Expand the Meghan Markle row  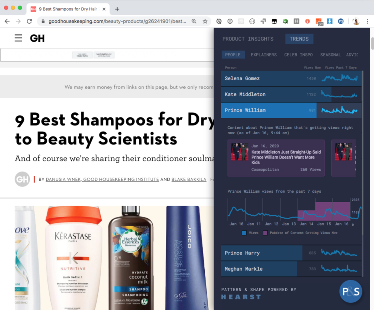[x=291, y=269]
